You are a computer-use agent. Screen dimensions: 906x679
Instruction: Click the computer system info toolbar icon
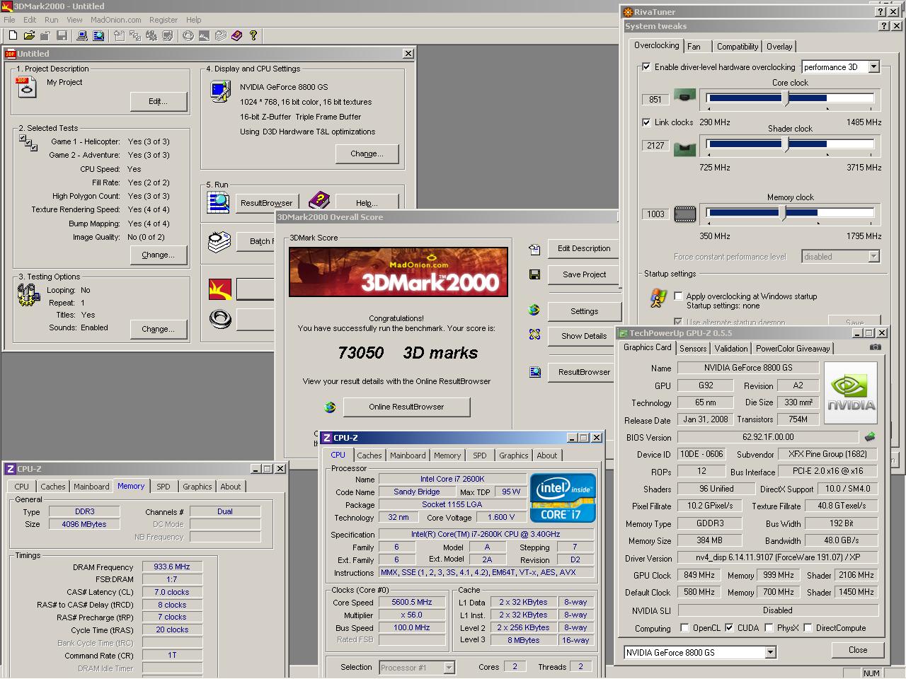[x=82, y=35]
